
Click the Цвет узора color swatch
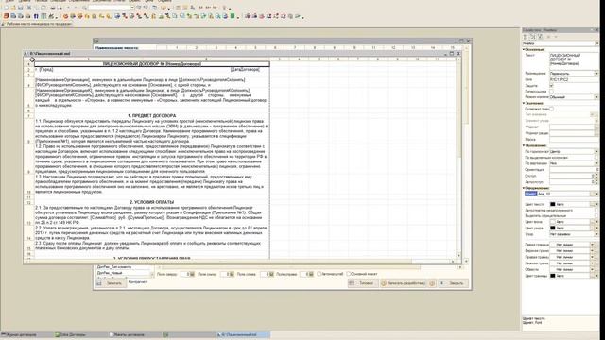(x=552, y=228)
